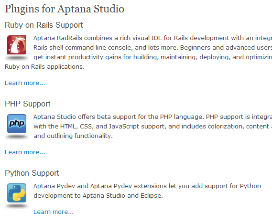Click text 'and outlining functionality.'
Viewport: 272px width, 223px height.
(73, 136)
